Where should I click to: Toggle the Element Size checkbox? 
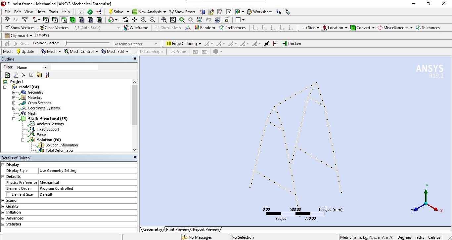[8, 194]
